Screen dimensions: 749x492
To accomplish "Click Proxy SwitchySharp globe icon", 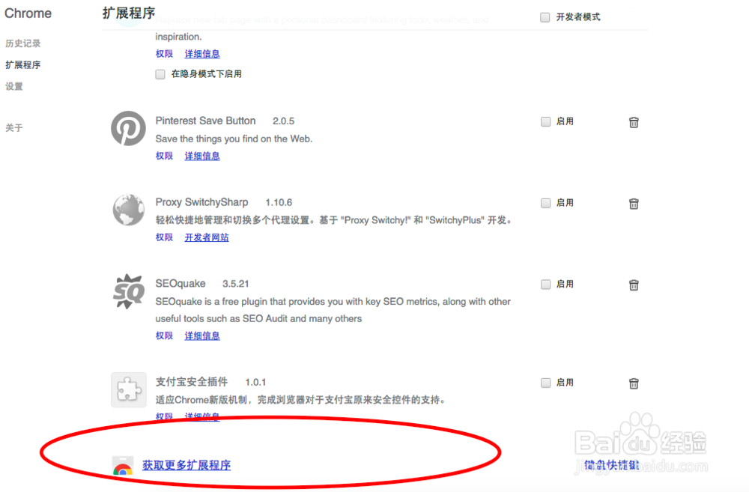I will (x=129, y=210).
